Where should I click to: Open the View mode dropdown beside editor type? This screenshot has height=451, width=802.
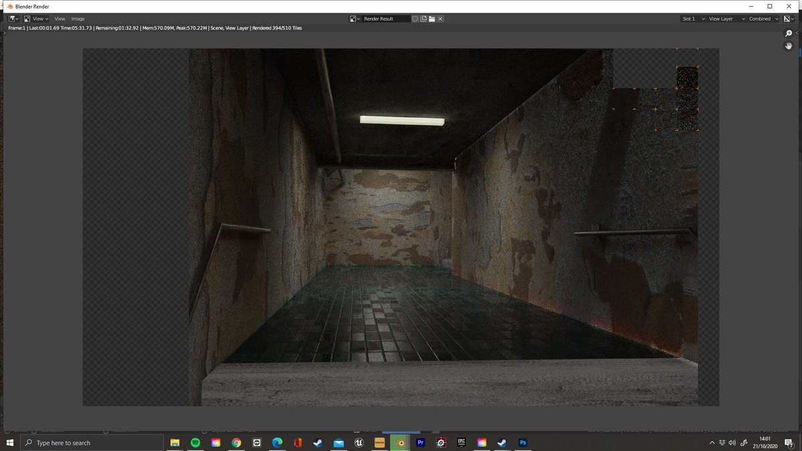[x=36, y=19]
